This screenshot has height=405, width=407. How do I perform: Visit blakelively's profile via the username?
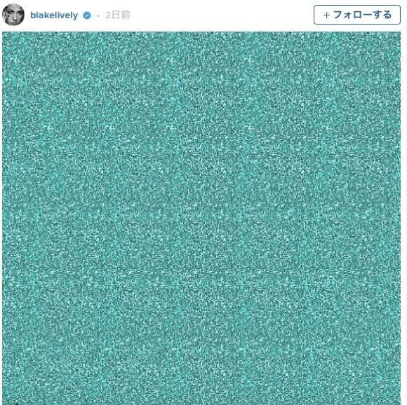[54, 15]
